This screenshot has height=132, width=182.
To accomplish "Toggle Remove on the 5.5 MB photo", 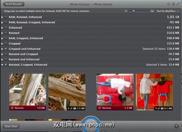I will pos(99,108).
